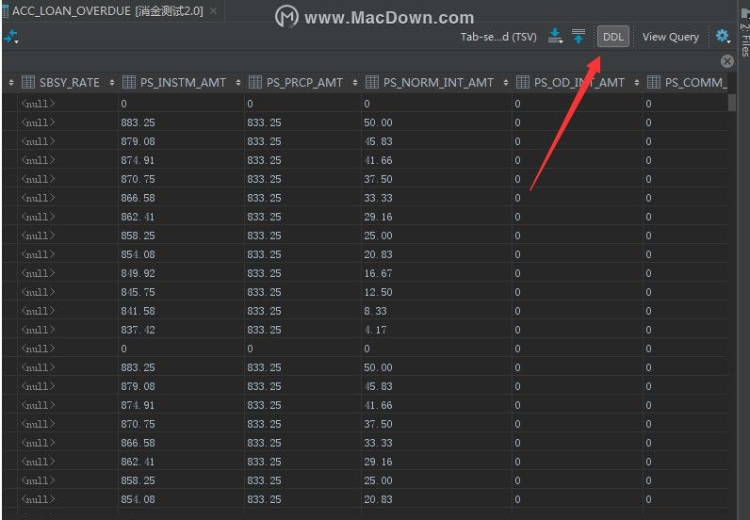Select the first 45.83 cell
This screenshot has width=750, height=520.
(x=436, y=141)
